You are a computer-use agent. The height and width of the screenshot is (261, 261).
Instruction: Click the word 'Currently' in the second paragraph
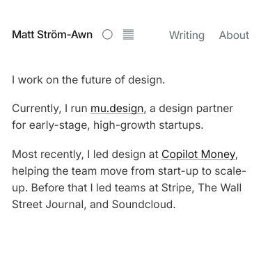(x=35, y=109)
